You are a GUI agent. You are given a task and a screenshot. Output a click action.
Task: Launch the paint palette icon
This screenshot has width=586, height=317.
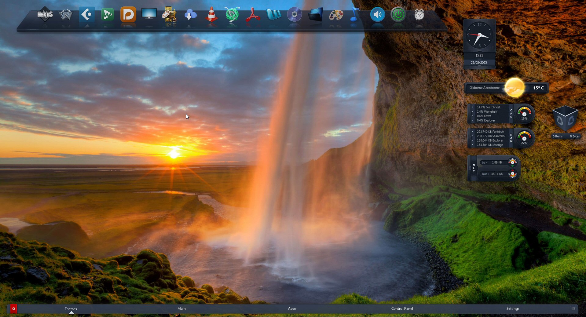pos(336,15)
